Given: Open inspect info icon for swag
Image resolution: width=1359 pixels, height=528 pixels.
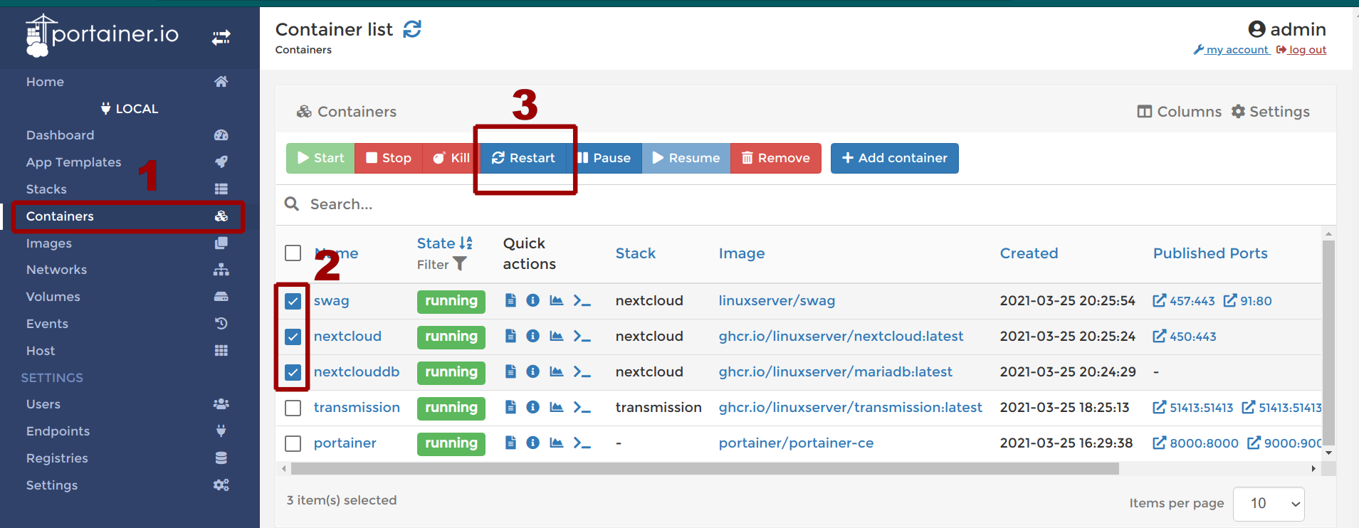Looking at the screenshot, I should 532,300.
